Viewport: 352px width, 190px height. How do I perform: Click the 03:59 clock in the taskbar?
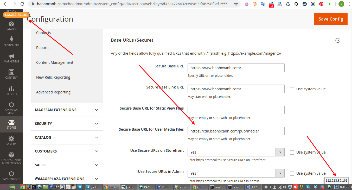(x=345, y=187)
